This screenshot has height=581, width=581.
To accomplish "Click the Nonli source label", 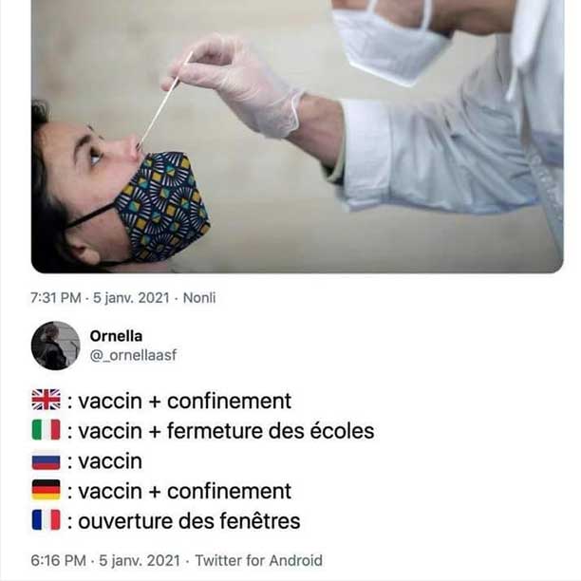I will [x=199, y=297].
